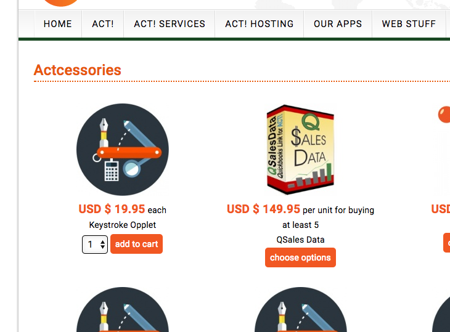Click the orange ball icon at right edge
Screen dimensions: 450x332
[x=444, y=115]
